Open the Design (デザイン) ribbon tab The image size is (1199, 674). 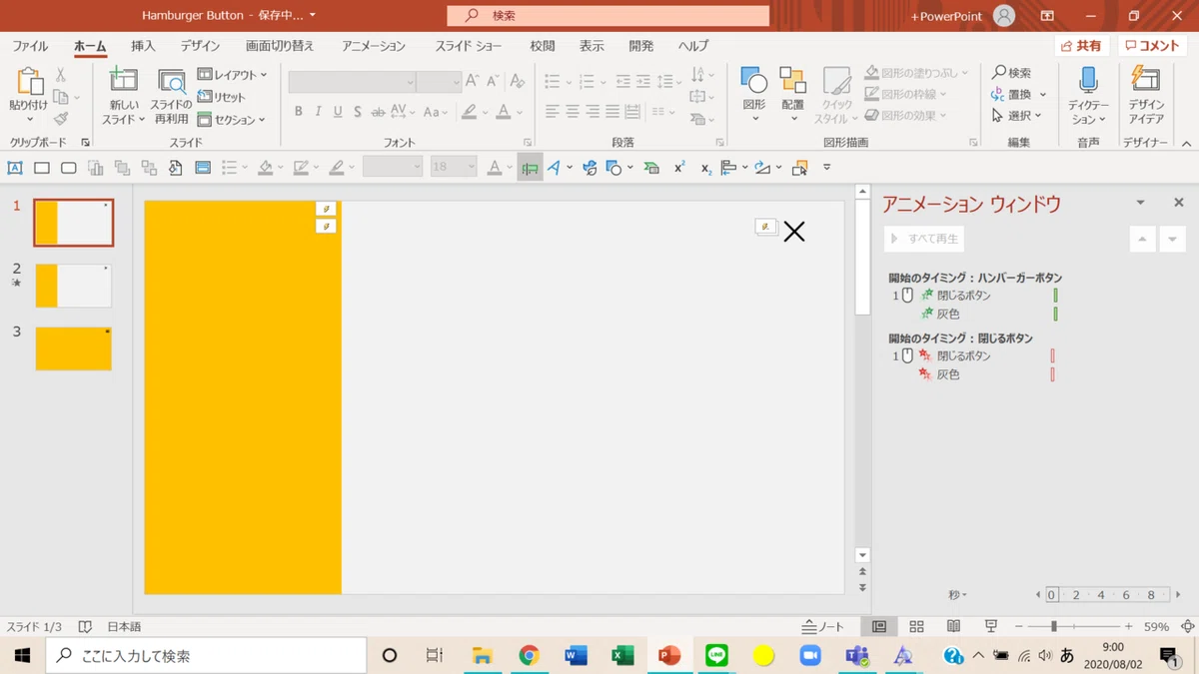[x=201, y=46]
